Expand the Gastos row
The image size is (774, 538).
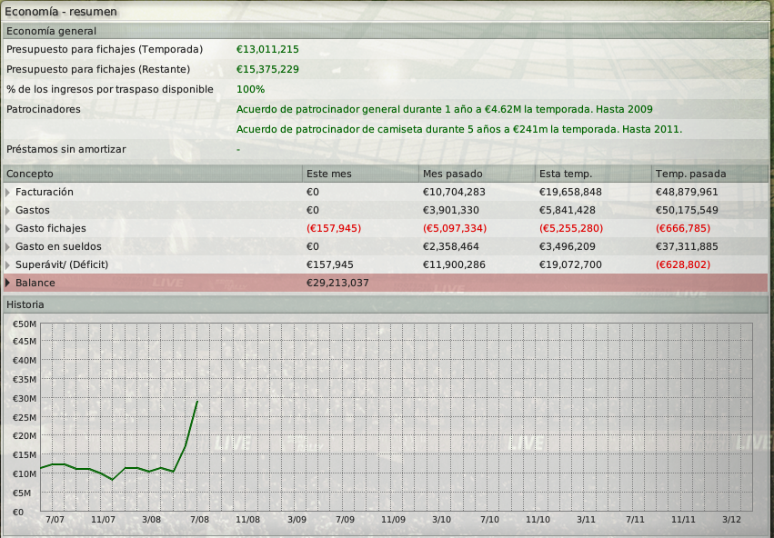point(7,211)
